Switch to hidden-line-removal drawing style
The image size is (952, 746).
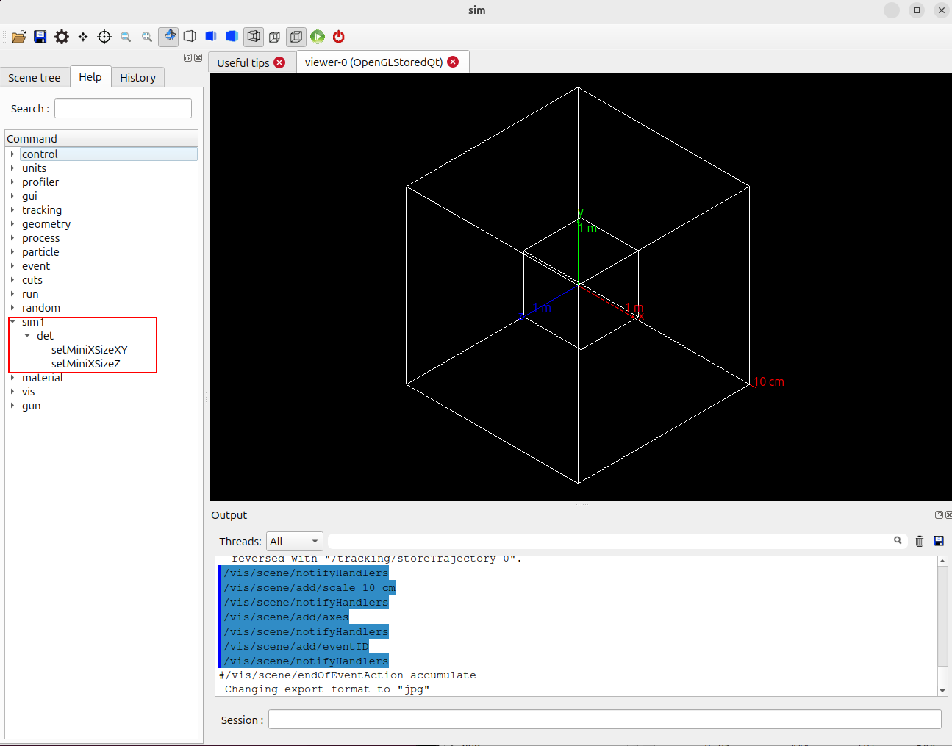(x=190, y=36)
